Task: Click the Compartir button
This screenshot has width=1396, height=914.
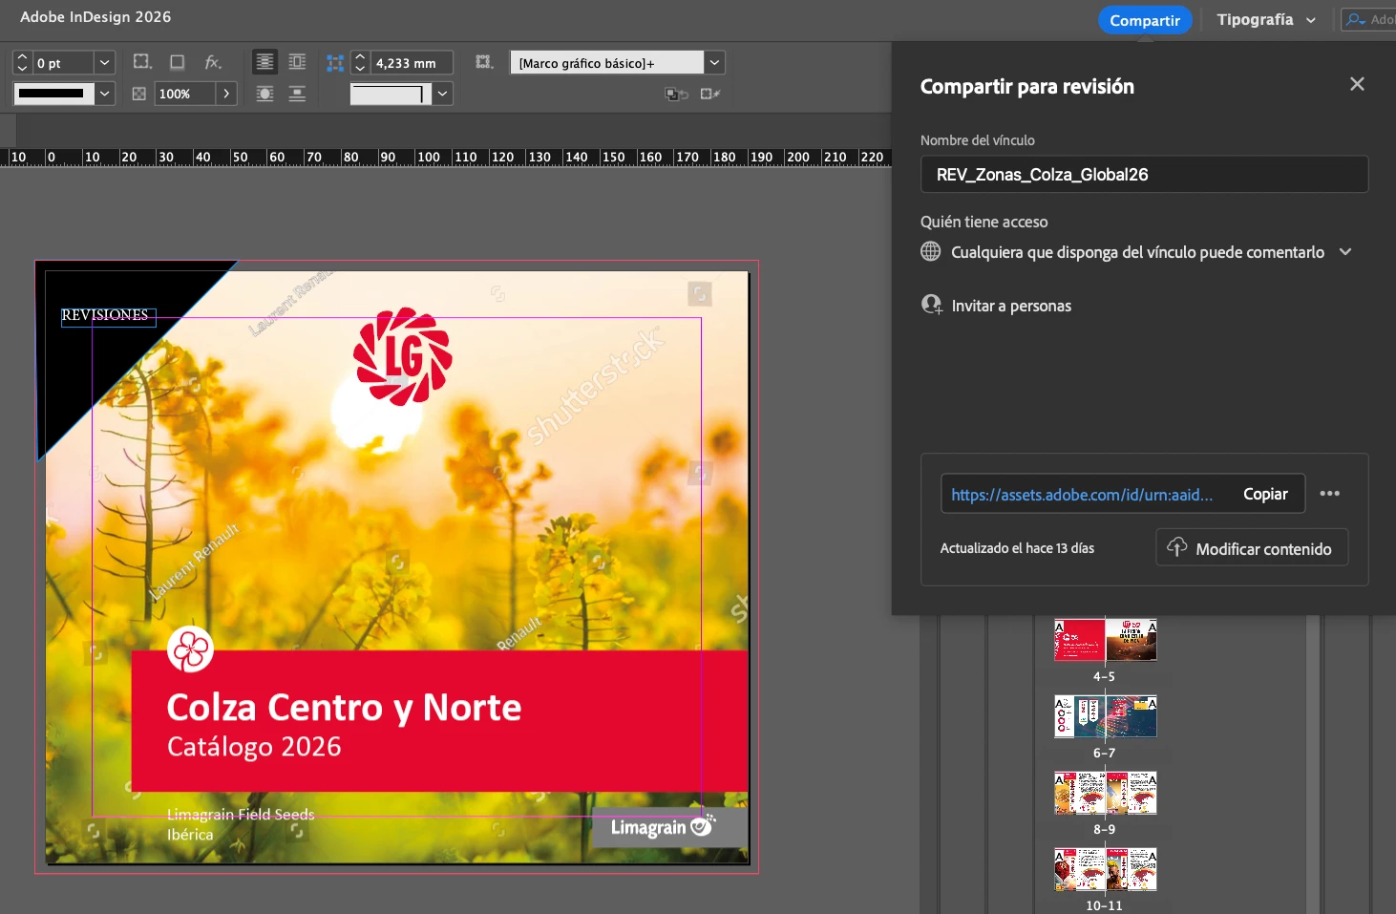Action: pyautogui.click(x=1145, y=20)
